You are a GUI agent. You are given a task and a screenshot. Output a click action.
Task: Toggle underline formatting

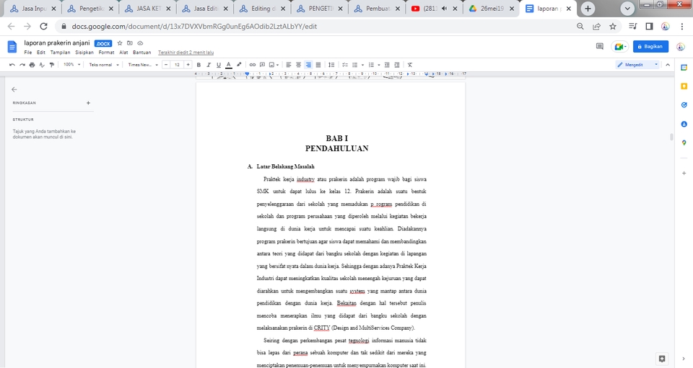(218, 65)
